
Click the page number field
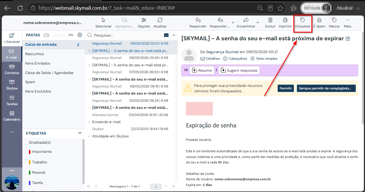point(156,187)
